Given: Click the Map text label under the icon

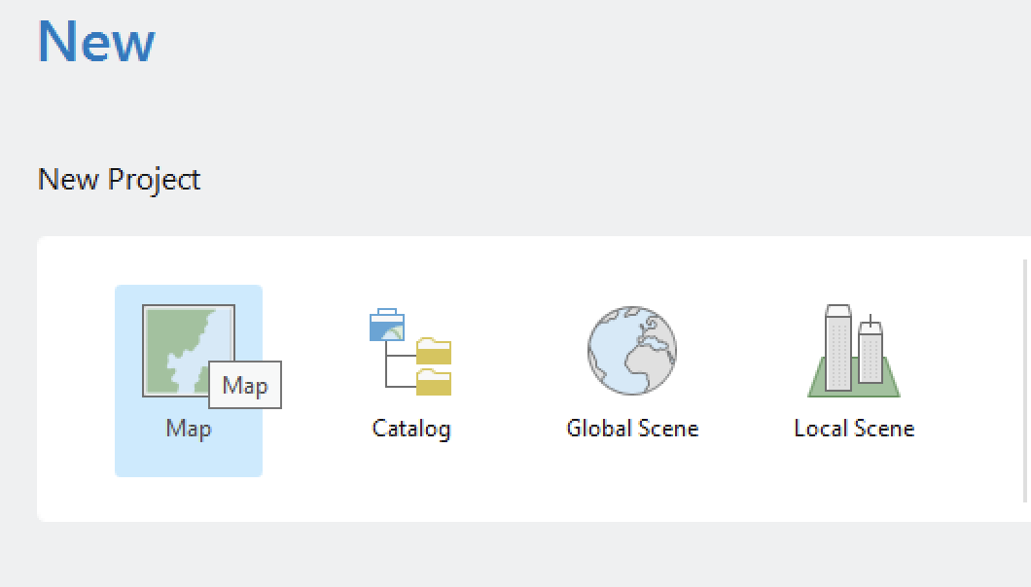Looking at the screenshot, I should [x=188, y=429].
